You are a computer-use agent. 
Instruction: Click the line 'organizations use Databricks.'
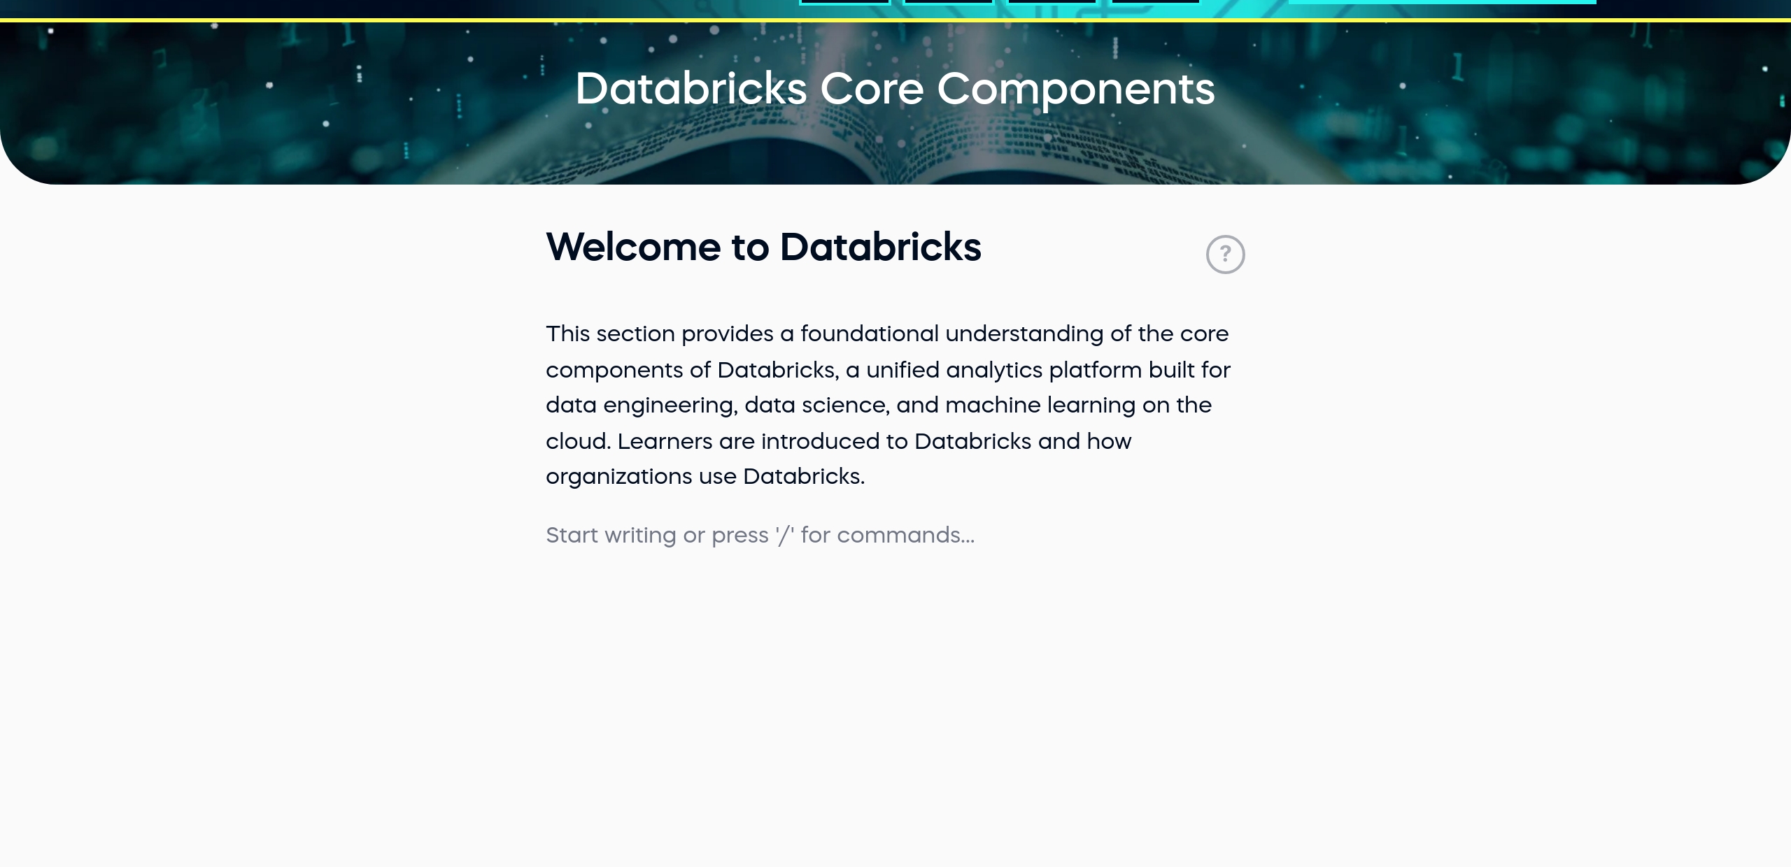tap(705, 477)
